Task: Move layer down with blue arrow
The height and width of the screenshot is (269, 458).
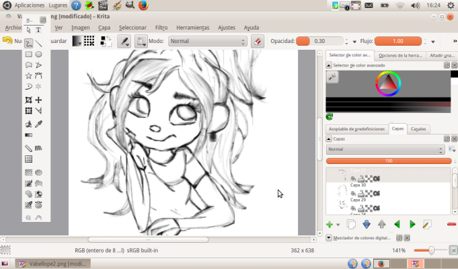Action: pyautogui.click(x=367, y=225)
